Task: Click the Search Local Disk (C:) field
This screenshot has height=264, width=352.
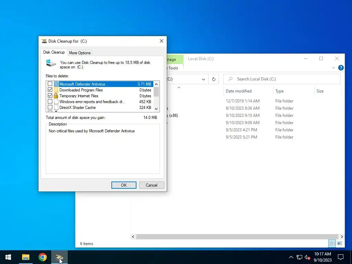Action: pos(282,79)
